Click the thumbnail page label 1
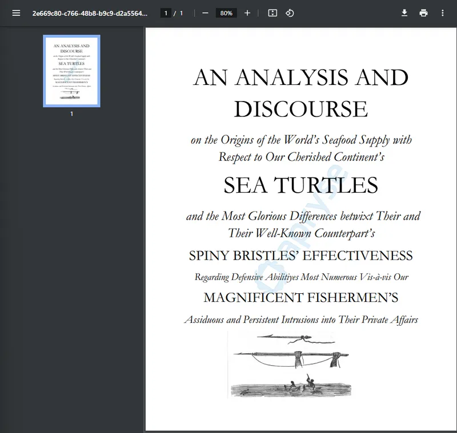457x433 pixels. [x=72, y=114]
